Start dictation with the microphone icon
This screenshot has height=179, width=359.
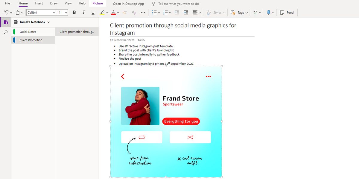pyautogui.click(x=269, y=12)
